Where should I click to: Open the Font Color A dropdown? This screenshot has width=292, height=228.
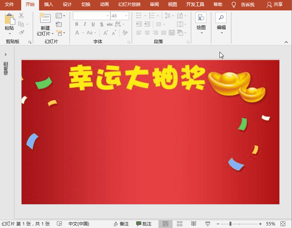pos(83,33)
